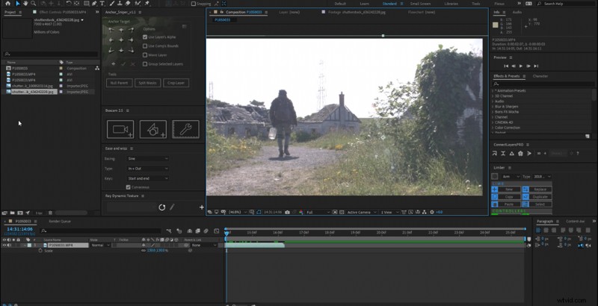Click Limber Replace button

(537, 189)
